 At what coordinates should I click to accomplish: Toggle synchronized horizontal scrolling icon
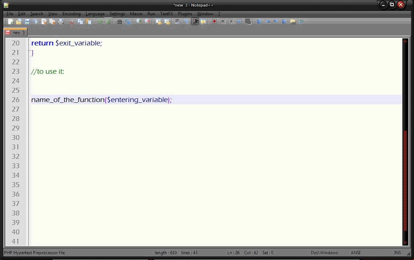coord(167,22)
